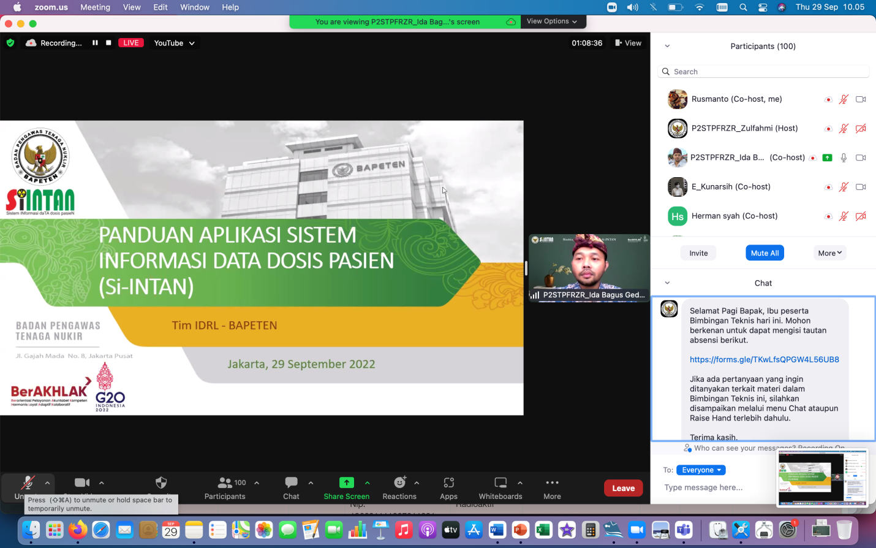The width and height of the screenshot is (876, 548).
Task: Open participants More dropdown
Action: [830, 253]
